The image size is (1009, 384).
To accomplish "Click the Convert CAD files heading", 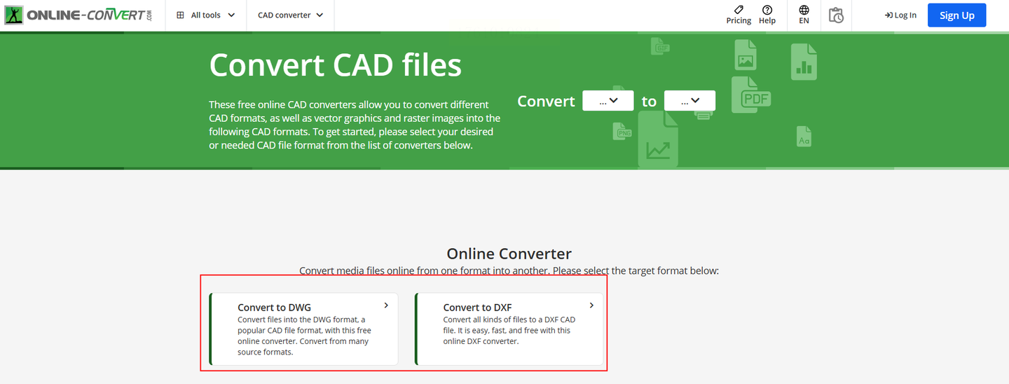I will point(335,65).
